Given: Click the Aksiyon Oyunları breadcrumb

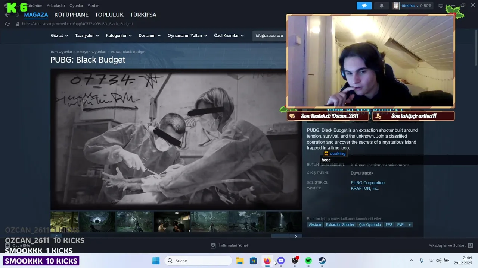Looking at the screenshot, I should coord(91,52).
